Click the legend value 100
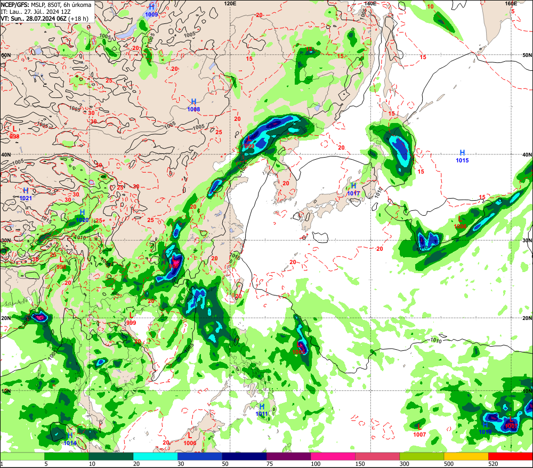Viewport: 533px width, 468px height. pos(316,464)
